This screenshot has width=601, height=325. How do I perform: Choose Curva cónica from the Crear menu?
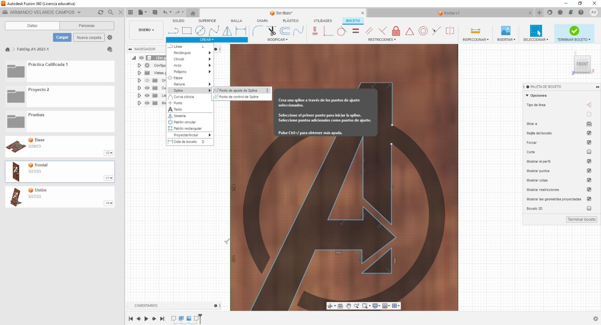[x=190, y=97]
